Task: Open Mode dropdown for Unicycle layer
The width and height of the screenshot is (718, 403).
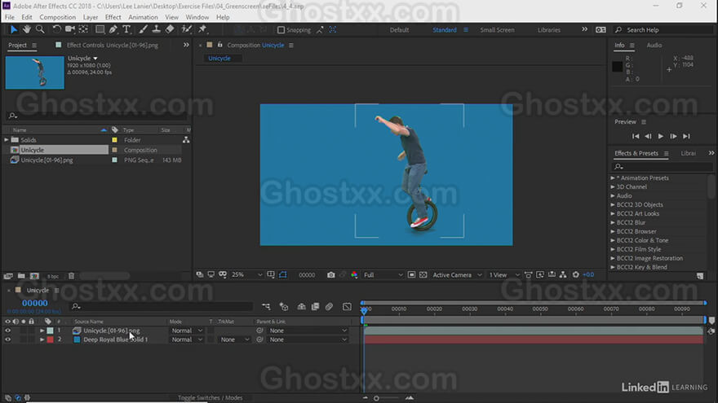Action: pyautogui.click(x=187, y=331)
